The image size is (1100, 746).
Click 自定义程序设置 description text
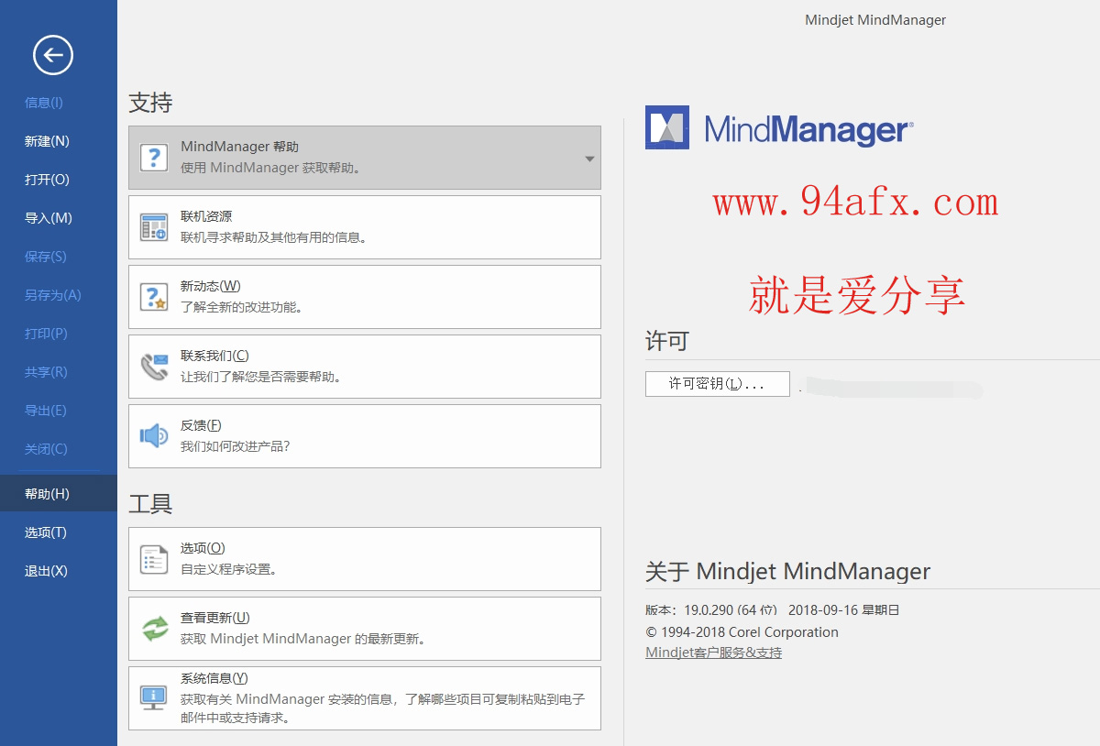point(229,569)
